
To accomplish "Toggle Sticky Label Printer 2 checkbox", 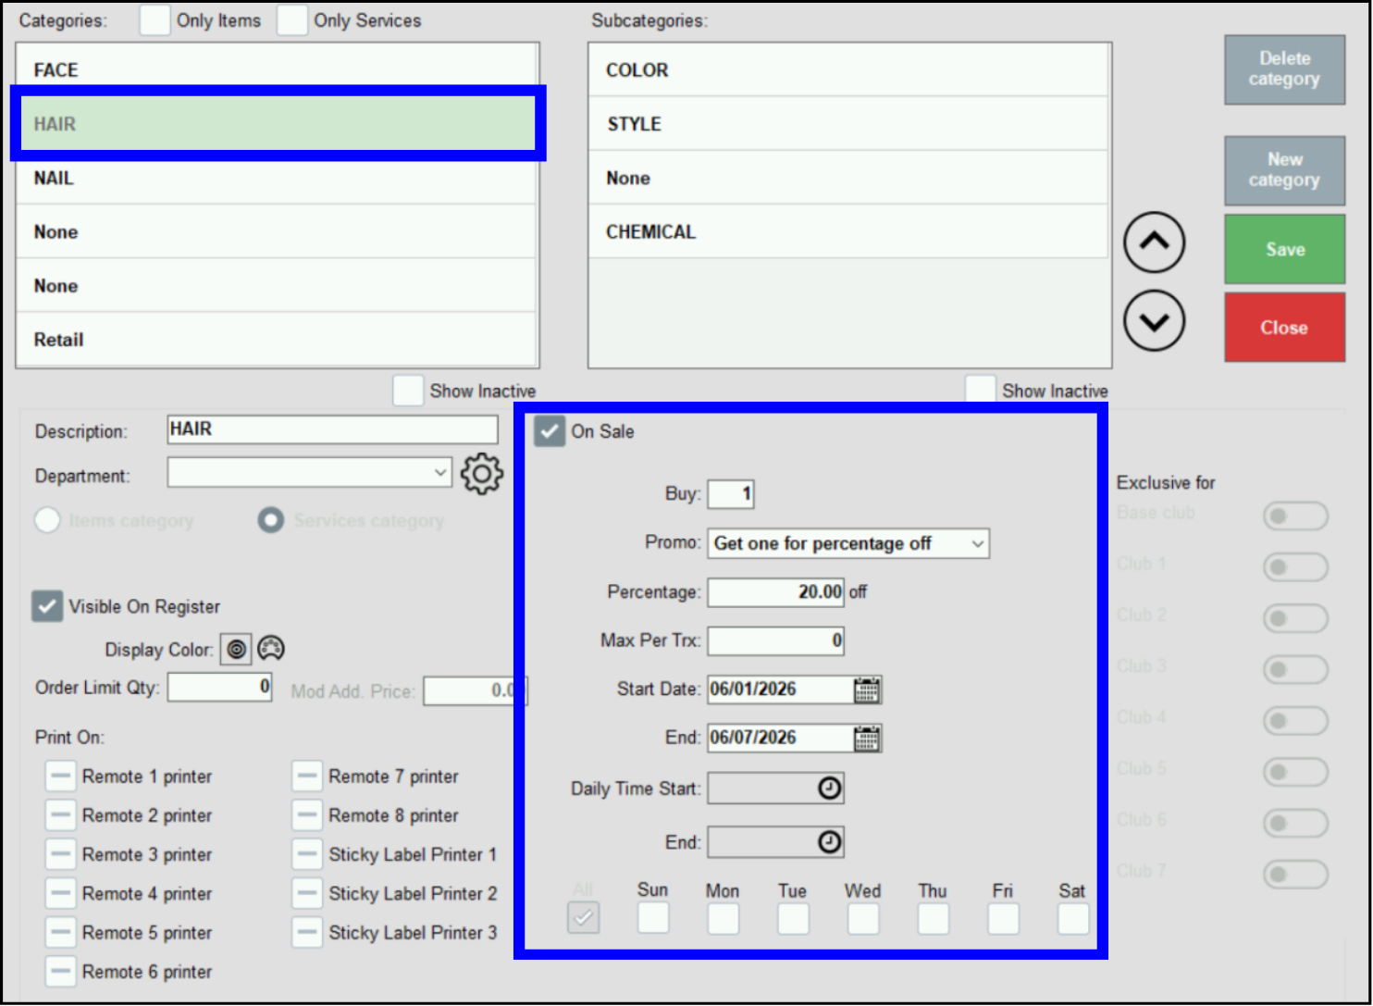I will (x=307, y=893).
